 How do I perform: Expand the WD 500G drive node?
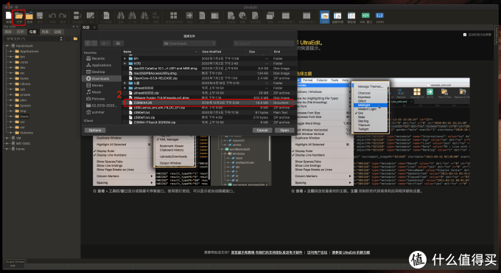pyautogui.click(x=7, y=143)
